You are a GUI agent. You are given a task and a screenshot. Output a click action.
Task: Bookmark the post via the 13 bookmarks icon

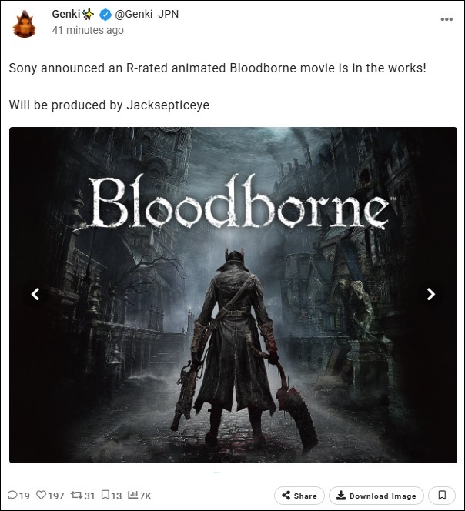pyautogui.click(x=105, y=496)
